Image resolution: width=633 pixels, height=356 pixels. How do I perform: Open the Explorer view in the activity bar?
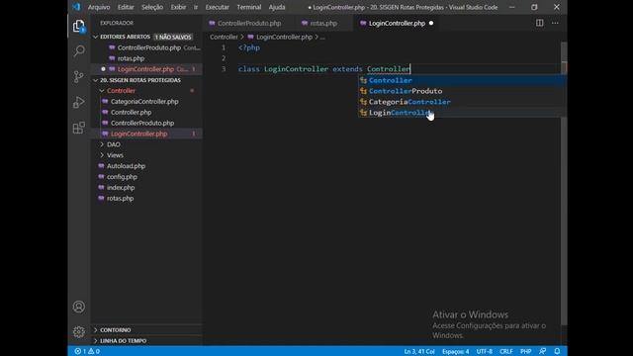79,27
